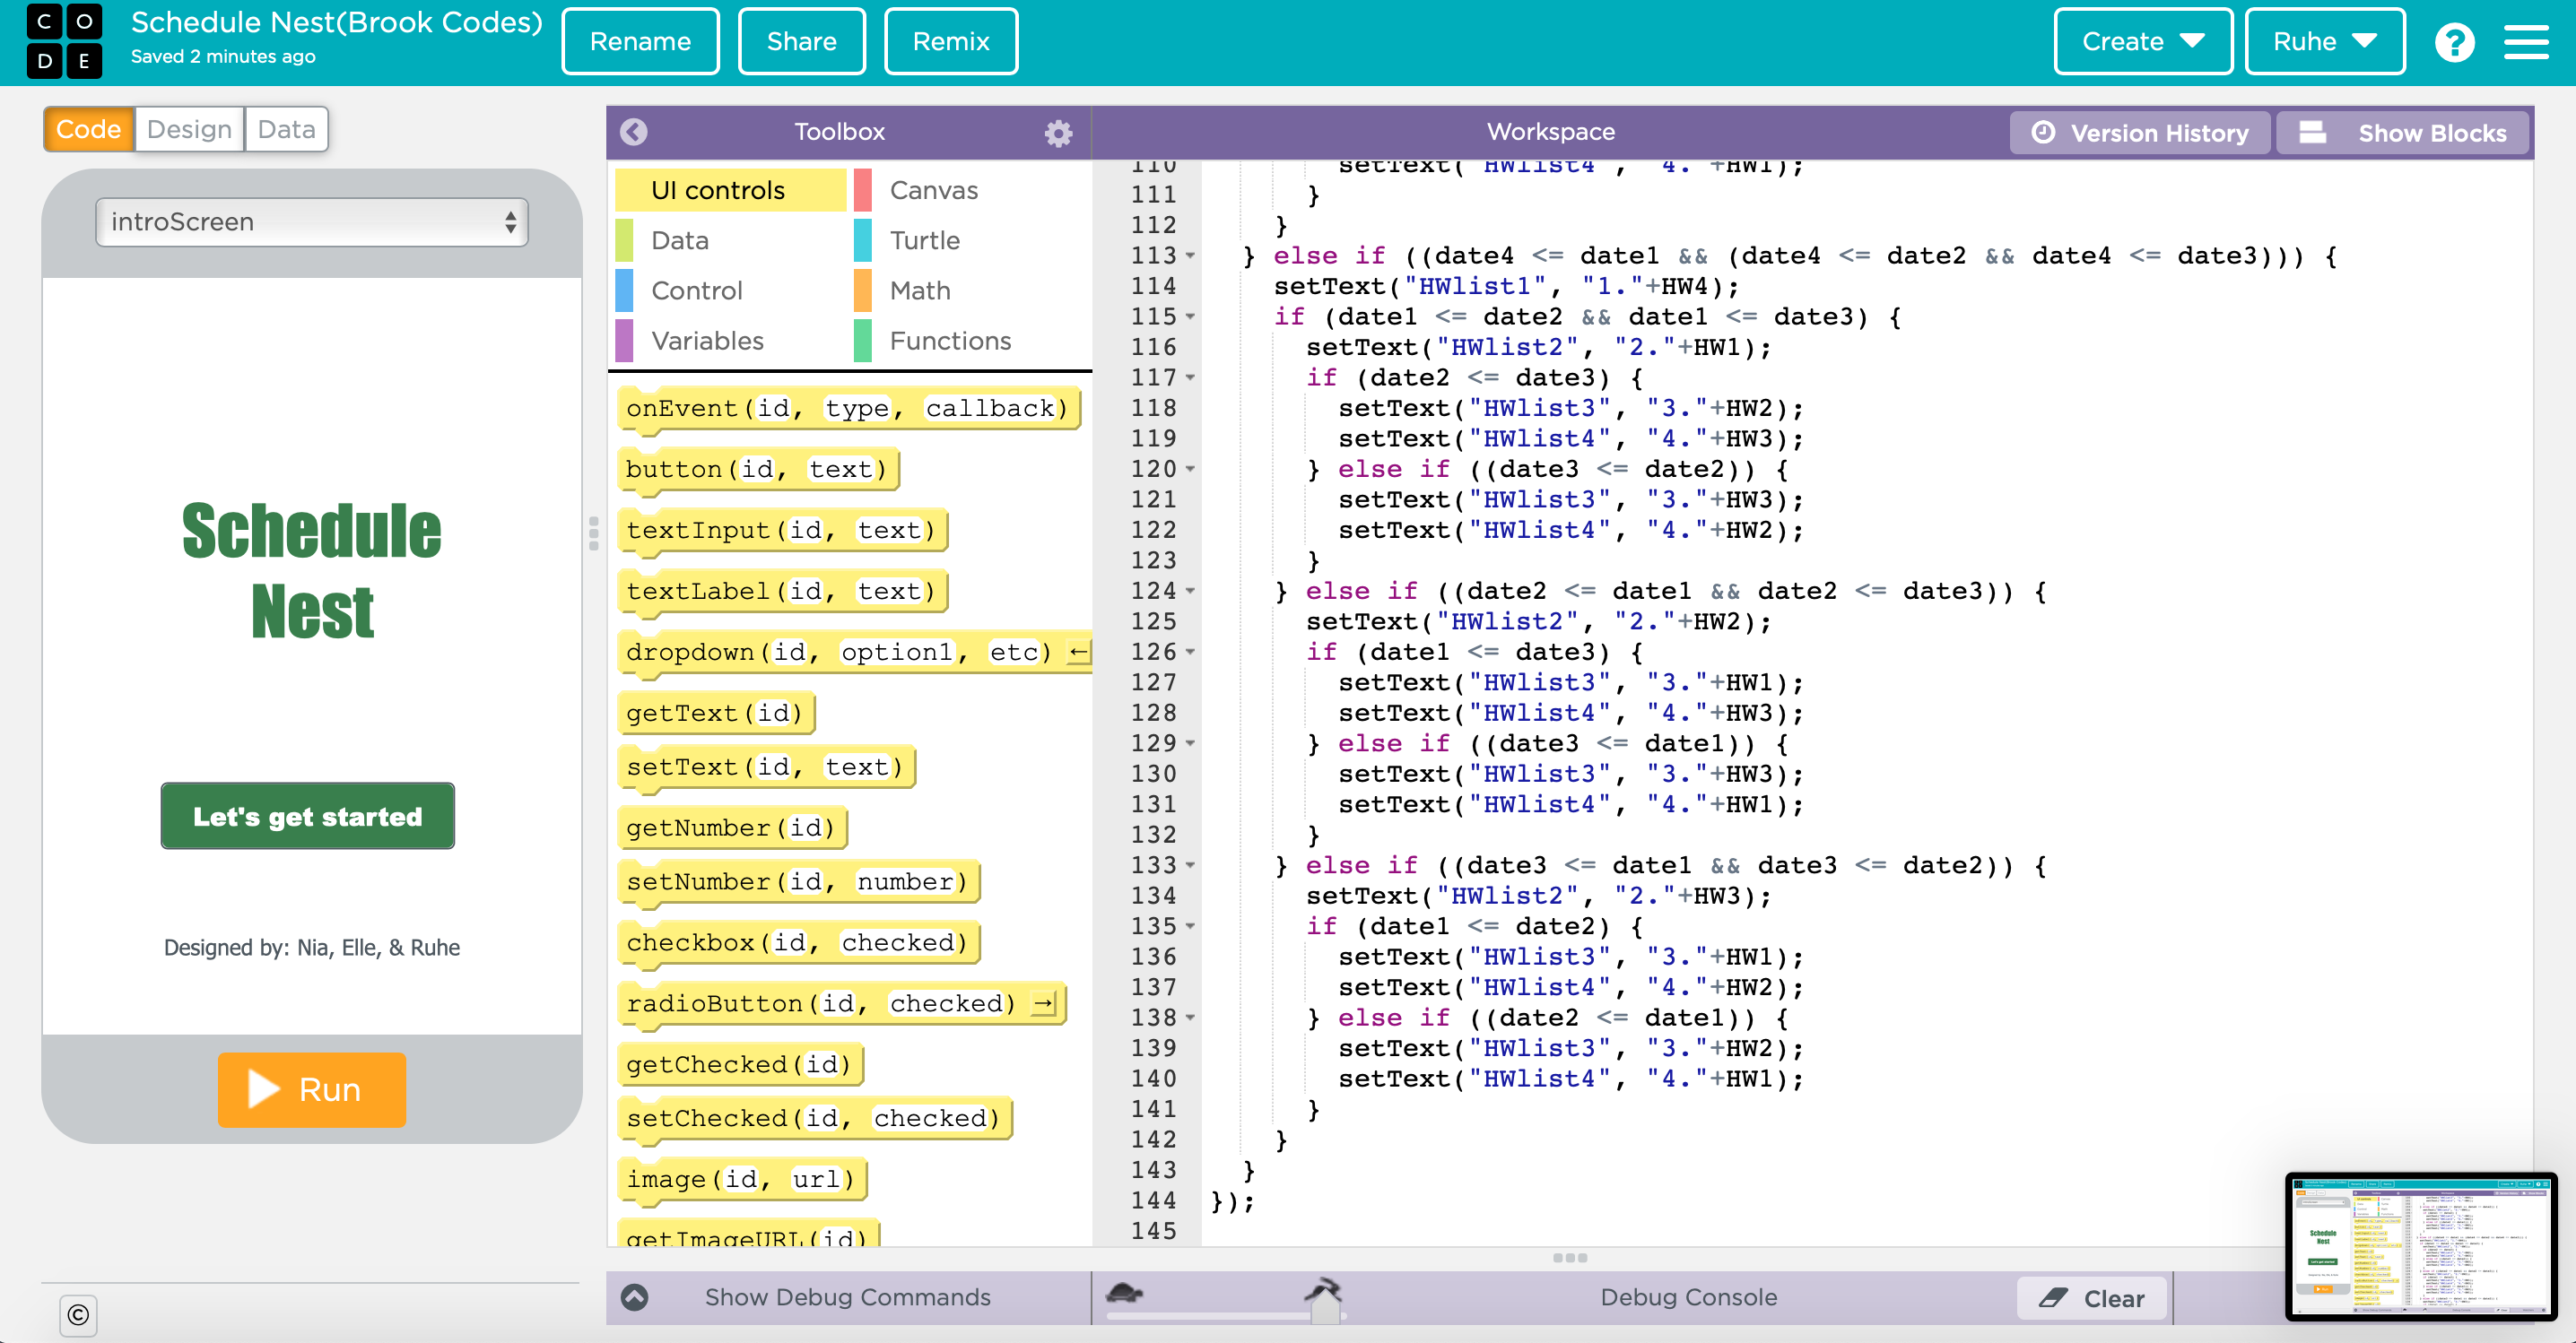The width and height of the screenshot is (2576, 1343).
Task: Click the Code.org logo
Action: click(x=64, y=42)
